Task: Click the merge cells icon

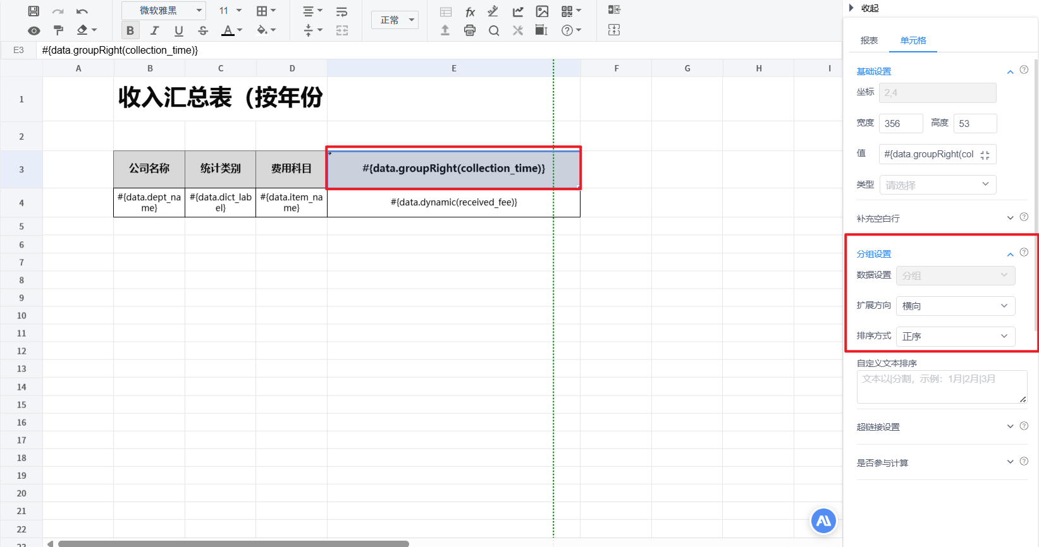Action: [342, 30]
